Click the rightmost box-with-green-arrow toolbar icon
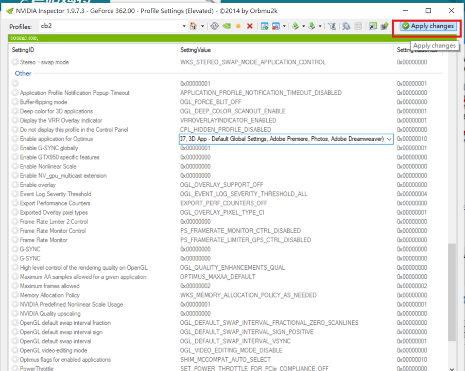The width and height of the screenshot is (465, 371). (x=385, y=26)
